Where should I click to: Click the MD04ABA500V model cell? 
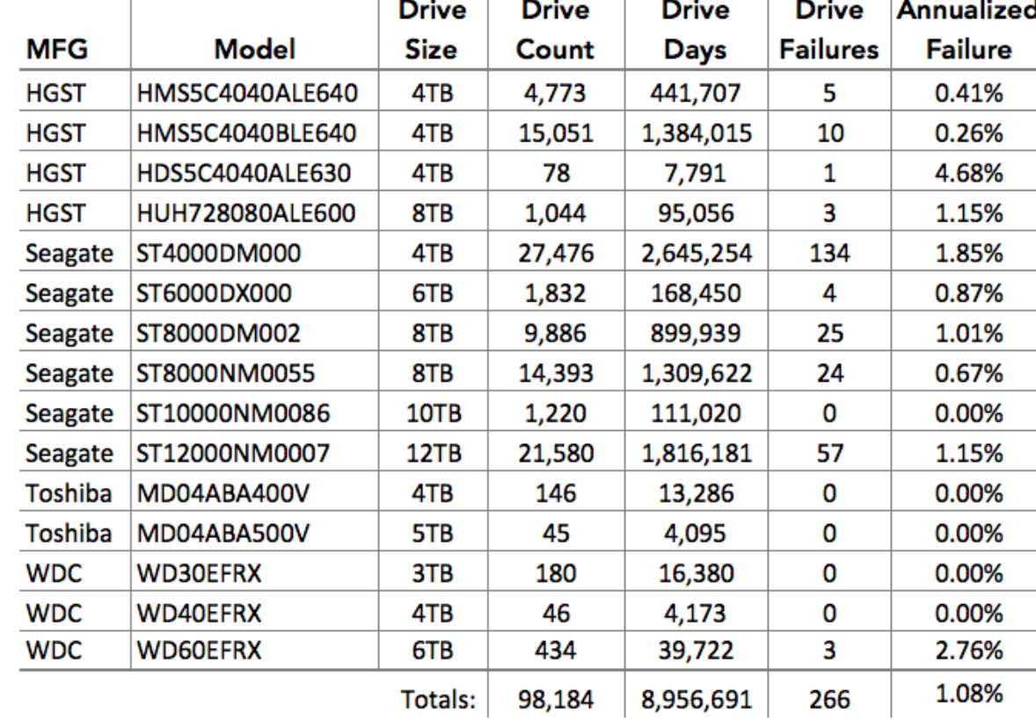click(223, 534)
